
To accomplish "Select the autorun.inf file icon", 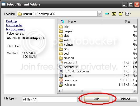I will click(61, 62).
